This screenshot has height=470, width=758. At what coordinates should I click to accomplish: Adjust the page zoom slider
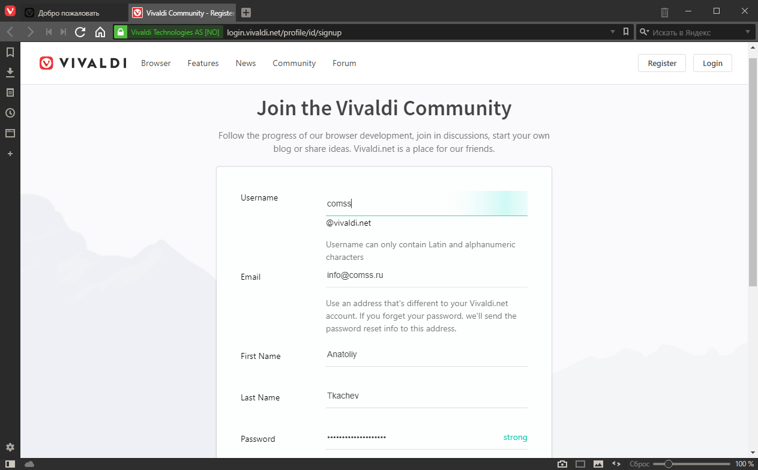point(691,464)
